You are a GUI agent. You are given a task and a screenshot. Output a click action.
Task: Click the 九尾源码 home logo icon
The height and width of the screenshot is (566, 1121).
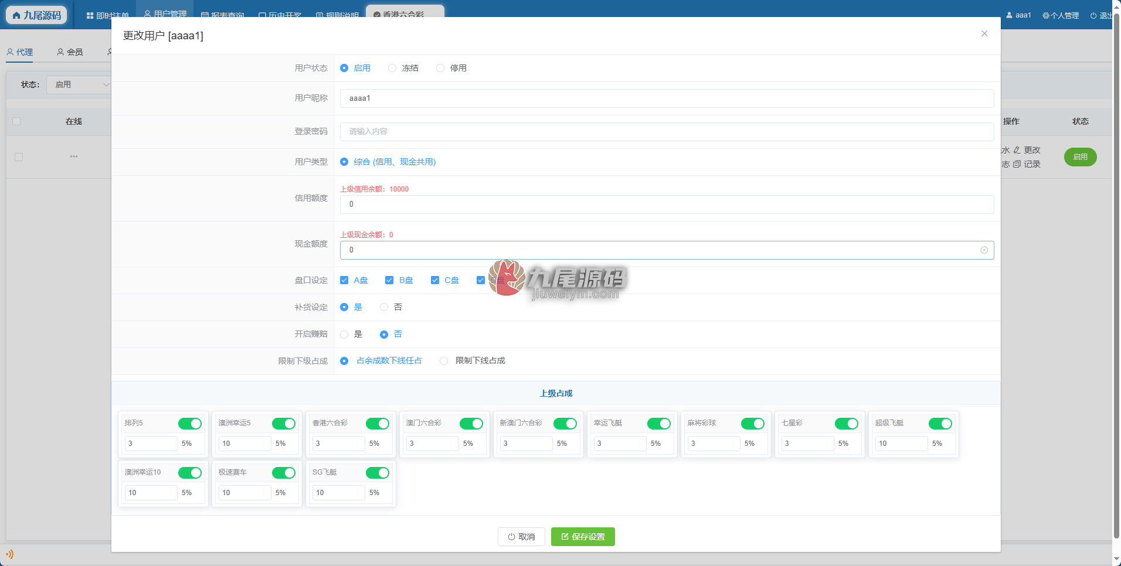click(x=16, y=15)
